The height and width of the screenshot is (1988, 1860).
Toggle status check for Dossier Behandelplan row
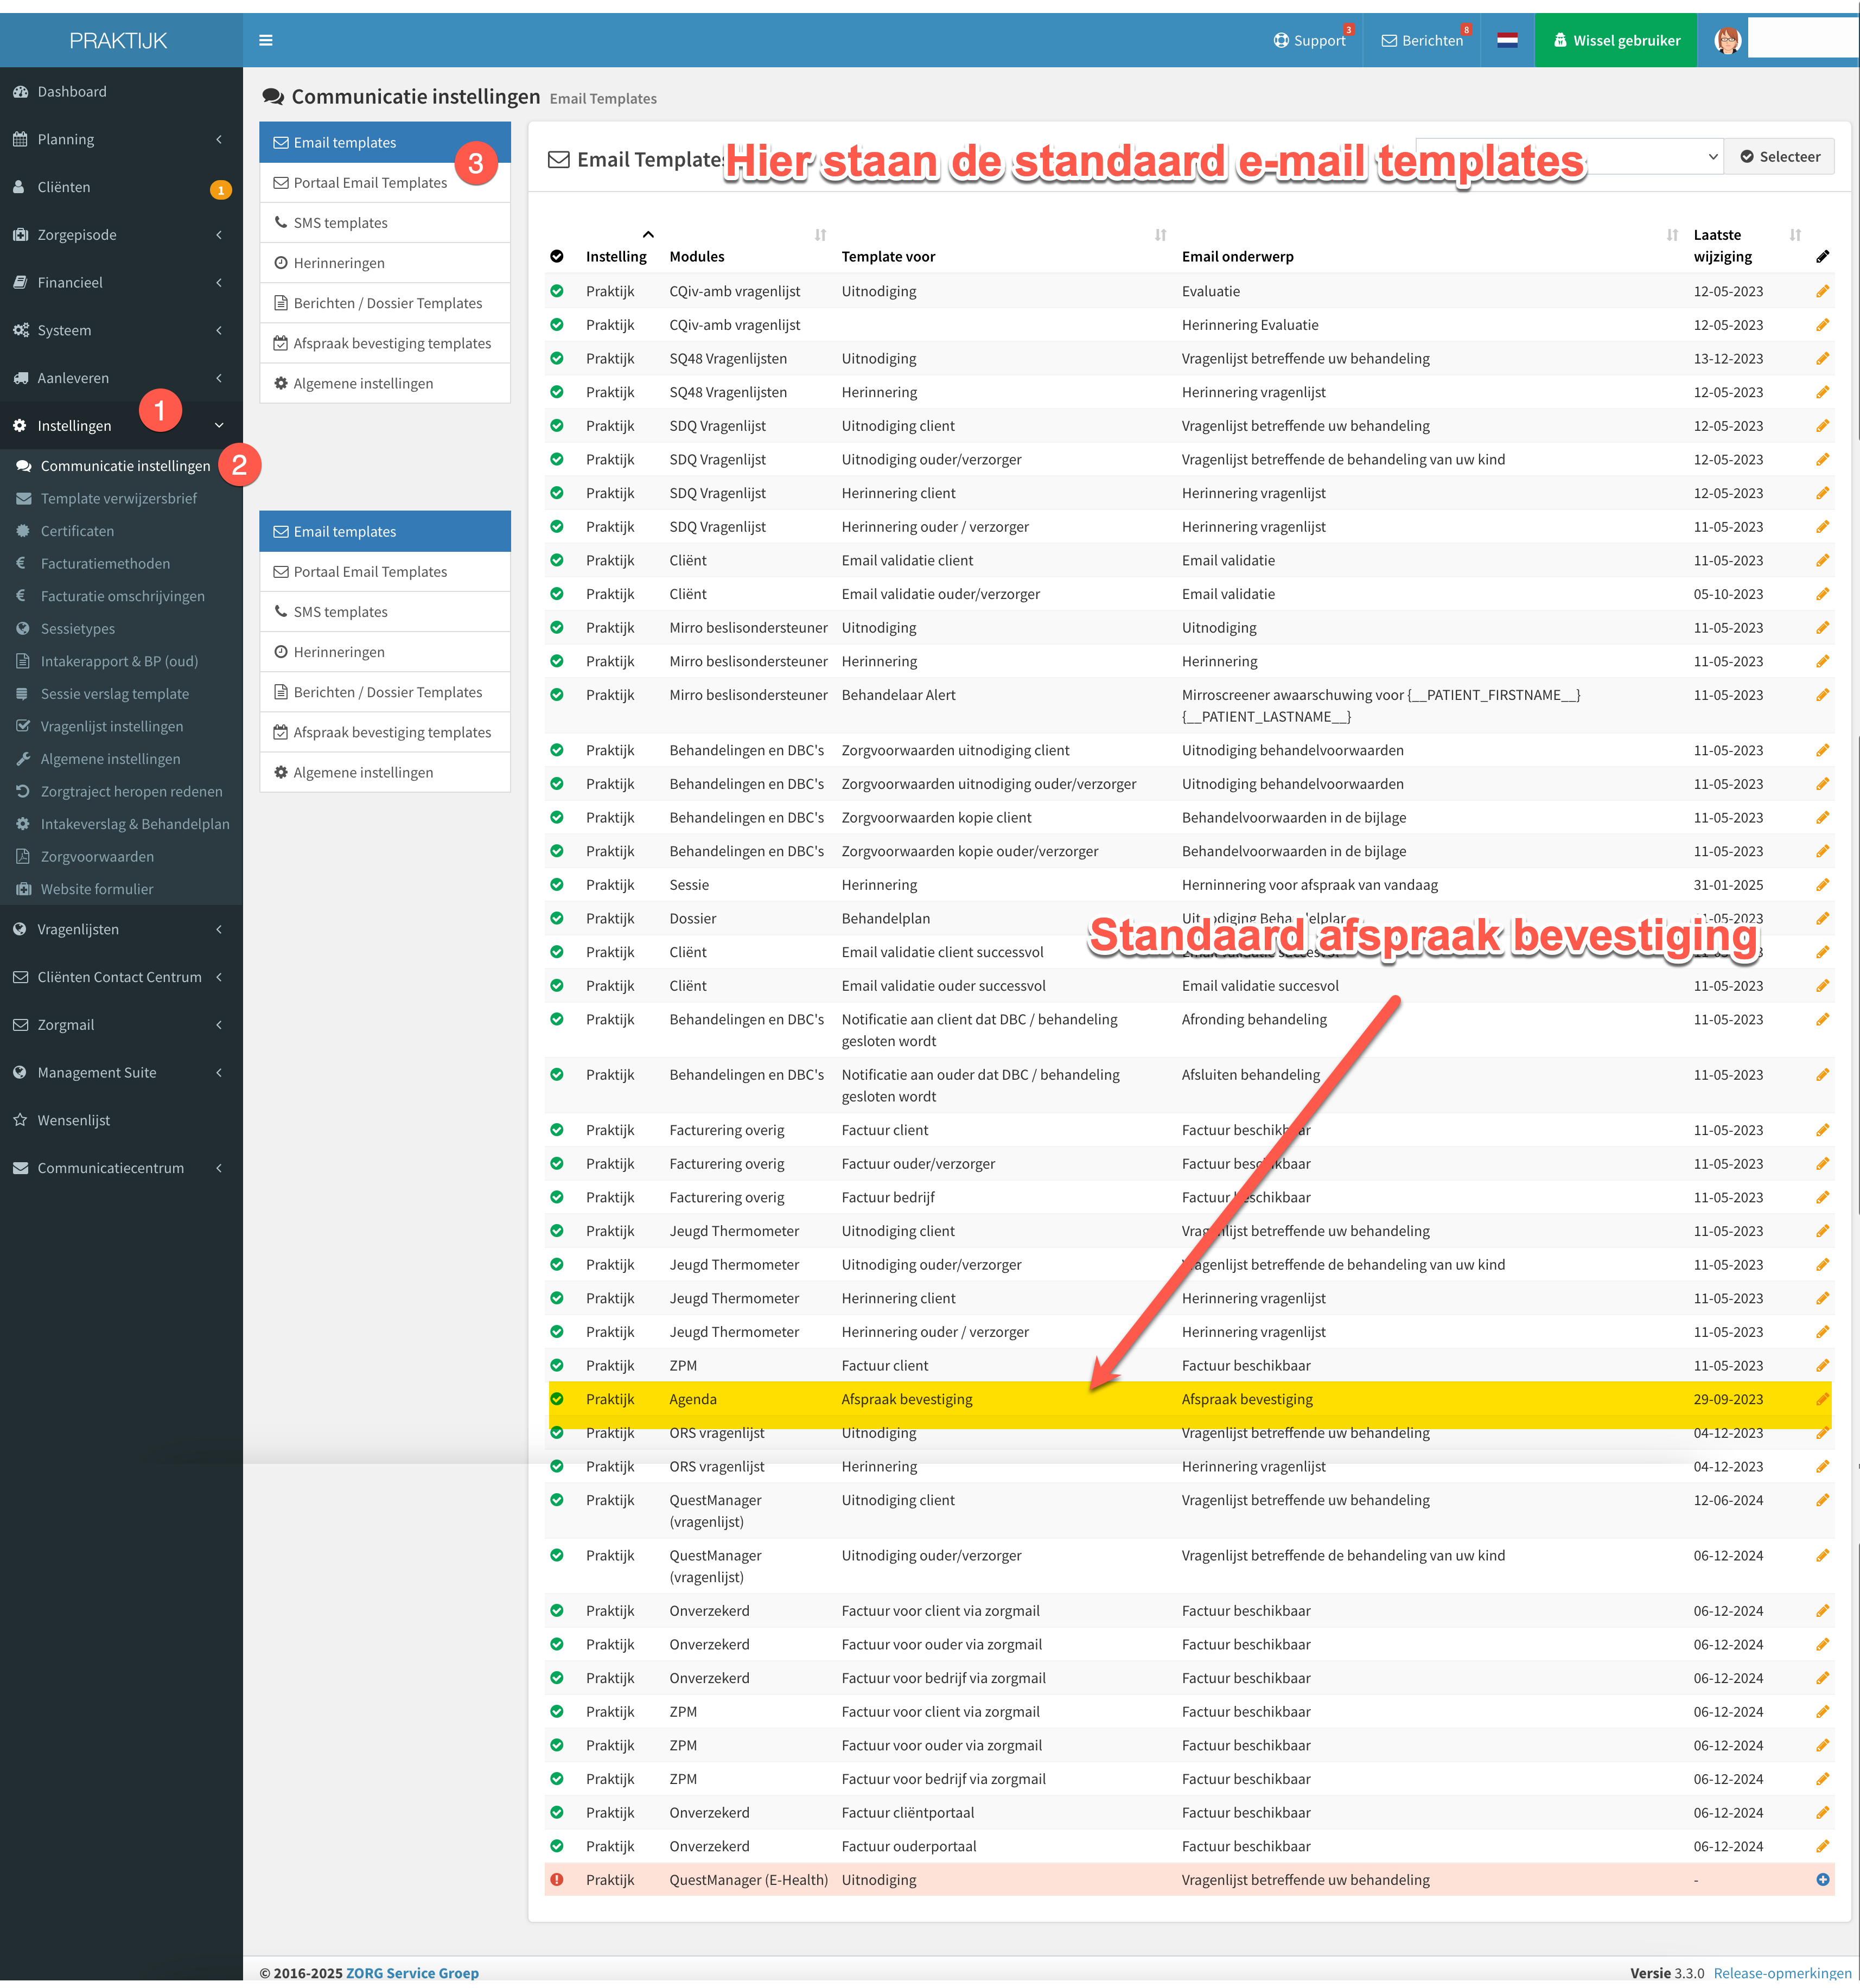click(x=557, y=918)
